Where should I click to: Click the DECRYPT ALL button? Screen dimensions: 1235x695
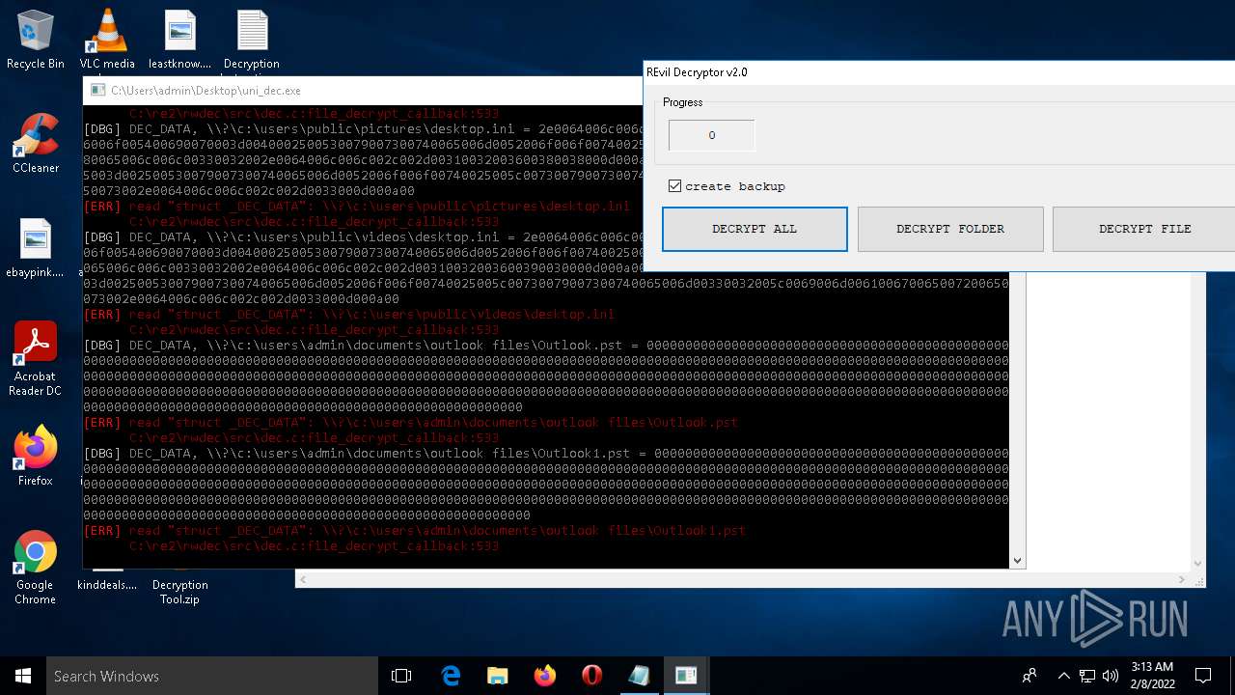click(755, 229)
